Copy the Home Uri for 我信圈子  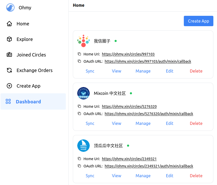pos(79,54)
